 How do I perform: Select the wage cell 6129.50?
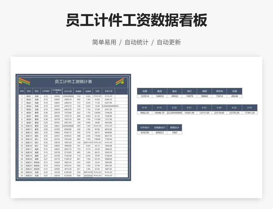coord(68,176)
